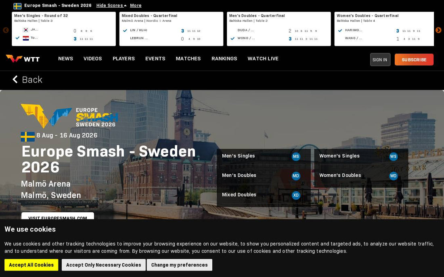Click the Malmö Arena venue text

[46, 184]
